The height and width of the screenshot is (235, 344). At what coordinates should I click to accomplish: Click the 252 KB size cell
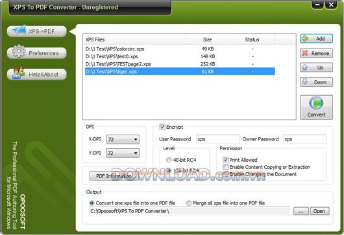coord(208,64)
